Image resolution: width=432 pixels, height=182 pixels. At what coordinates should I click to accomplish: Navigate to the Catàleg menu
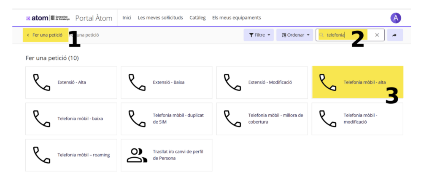click(x=197, y=18)
